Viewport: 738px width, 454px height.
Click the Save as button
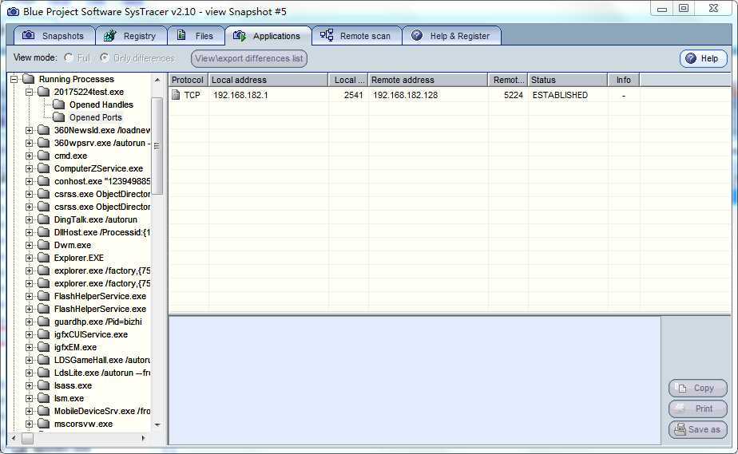click(697, 429)
